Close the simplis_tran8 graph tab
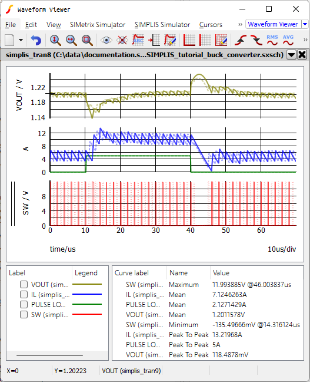Screen dimensions: 310x382 click(x=302, y=55)
